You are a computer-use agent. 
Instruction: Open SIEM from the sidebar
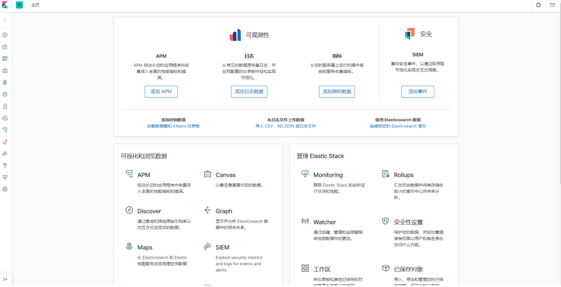pyautogui.click(x=5, y=153)
